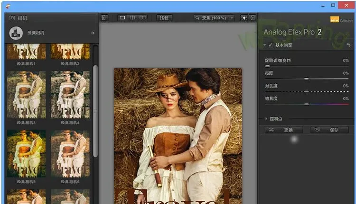Click the 相机 camera header icon
The width and height of the screenshot is (356, 204).
pos(11,18)
